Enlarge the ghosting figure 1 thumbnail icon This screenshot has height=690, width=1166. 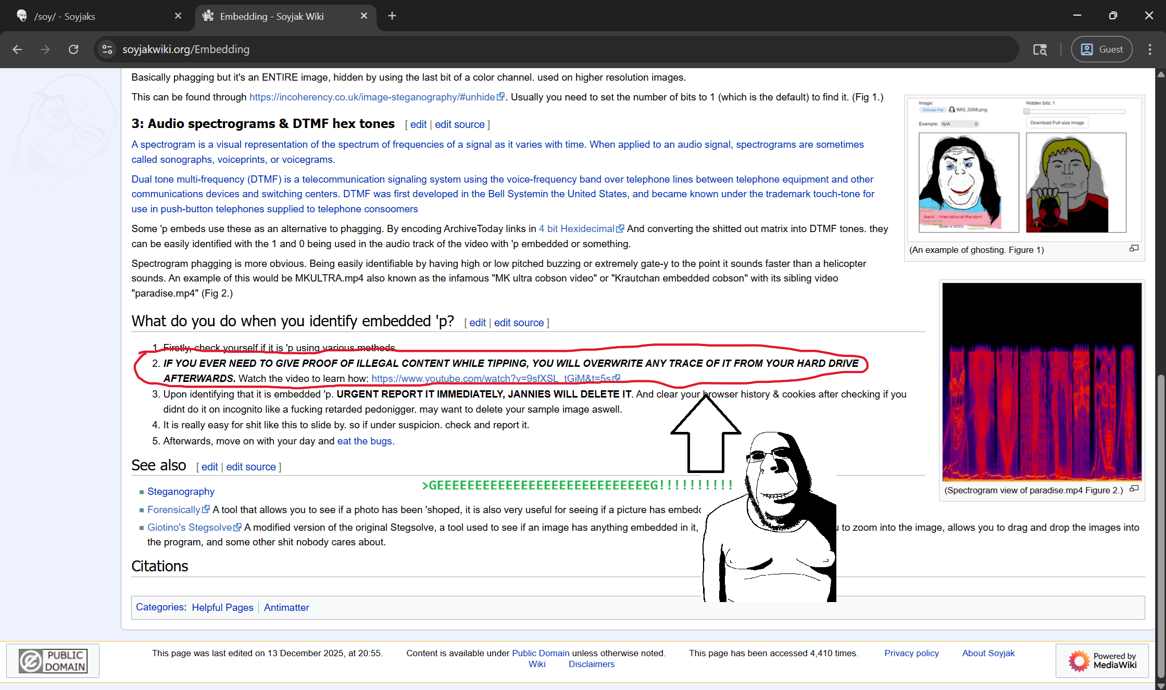pyautogui.click(x=1134, y=249)
